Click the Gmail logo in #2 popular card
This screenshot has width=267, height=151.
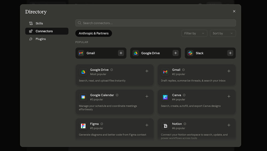[165, 72]
